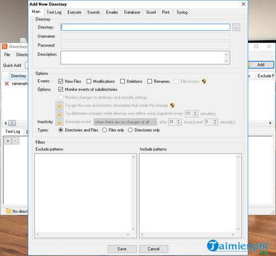The image size is (276, 256).
Task: Click the inactivity hours spinner arrows
Action: coord(178,122)
